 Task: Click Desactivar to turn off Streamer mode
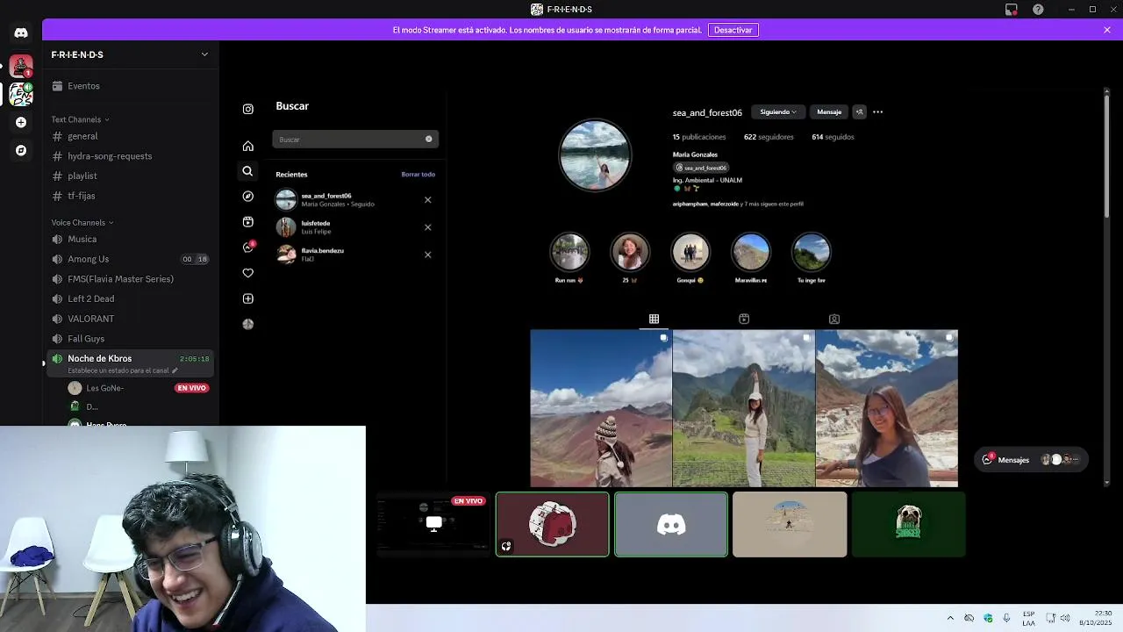(733, 30)
